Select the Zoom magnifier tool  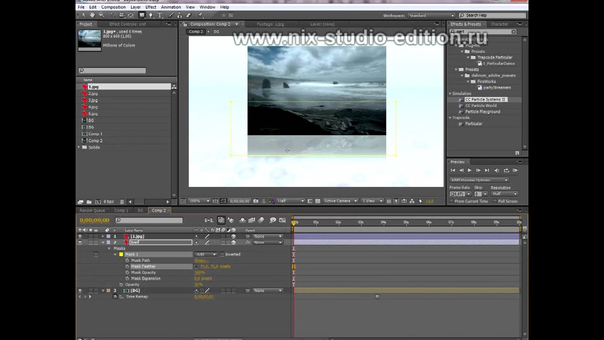[101, 15]
